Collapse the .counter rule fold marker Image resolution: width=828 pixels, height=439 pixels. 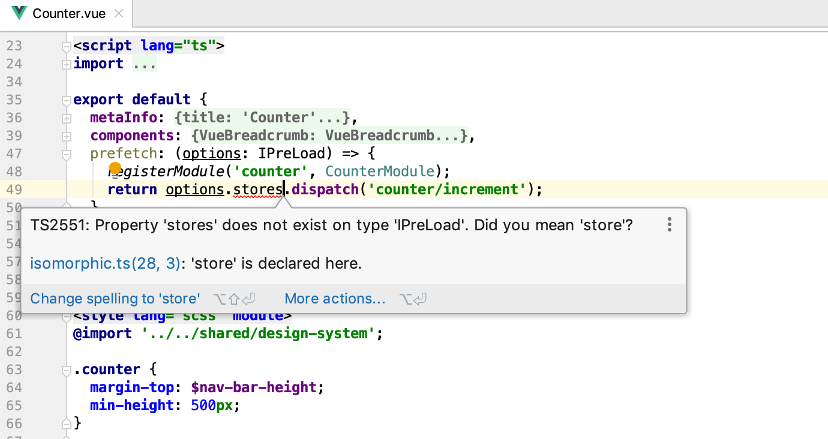coord(67,370)
